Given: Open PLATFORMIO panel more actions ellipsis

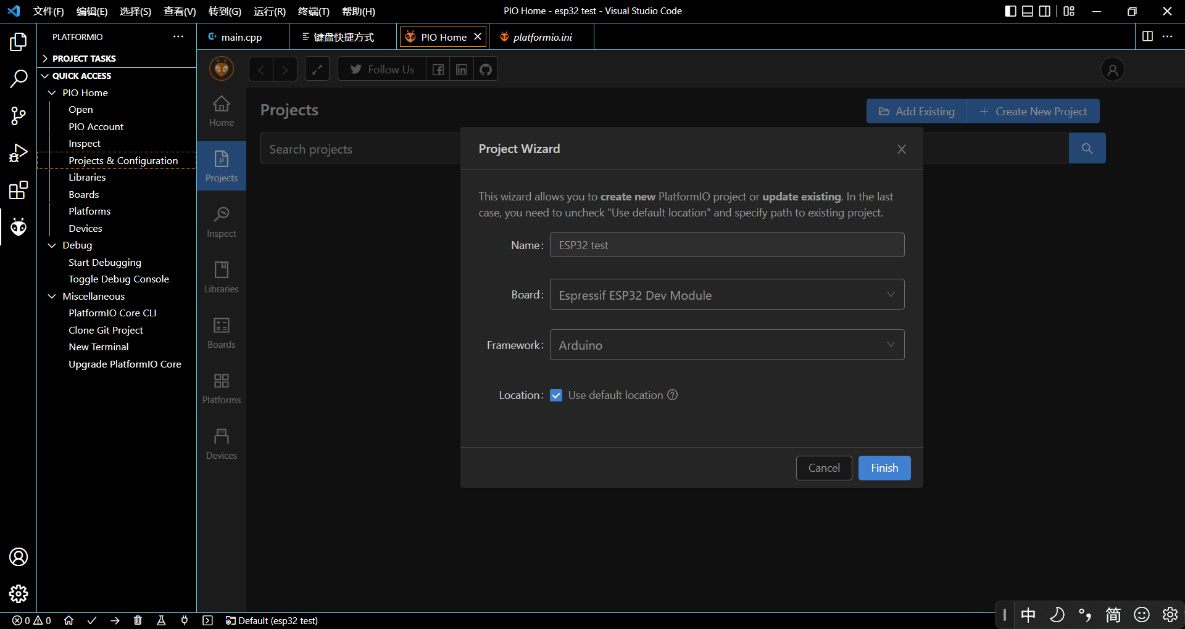Looking at the screenshot, I should click(178, 36).
